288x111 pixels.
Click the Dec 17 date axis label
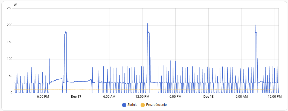point(76,97)
